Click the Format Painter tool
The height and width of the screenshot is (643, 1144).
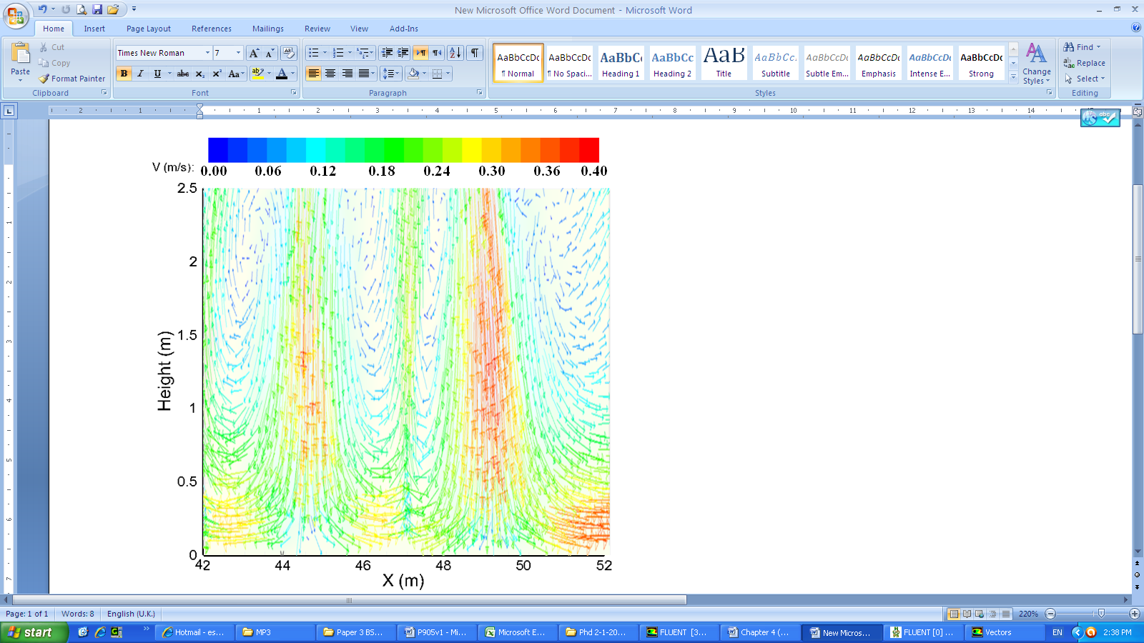pyautogui.click(x=72, y=79)
